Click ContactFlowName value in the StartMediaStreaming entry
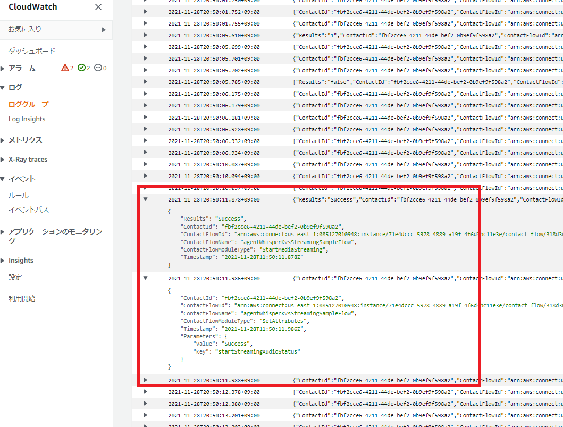Image resolution: width=563 pixels, height=427 pixels. pyautogui.click(x=297, y=242)
